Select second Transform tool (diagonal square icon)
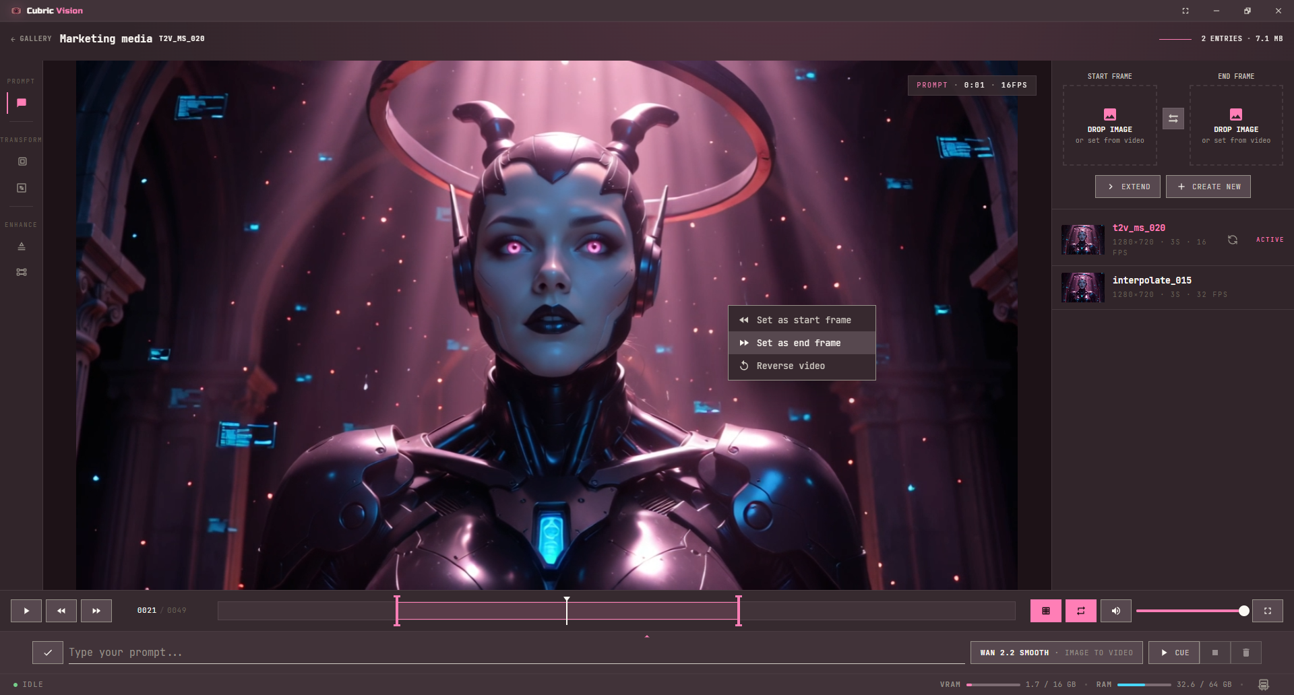This screenshot has width=1294, height=695. tap(22, 188)
